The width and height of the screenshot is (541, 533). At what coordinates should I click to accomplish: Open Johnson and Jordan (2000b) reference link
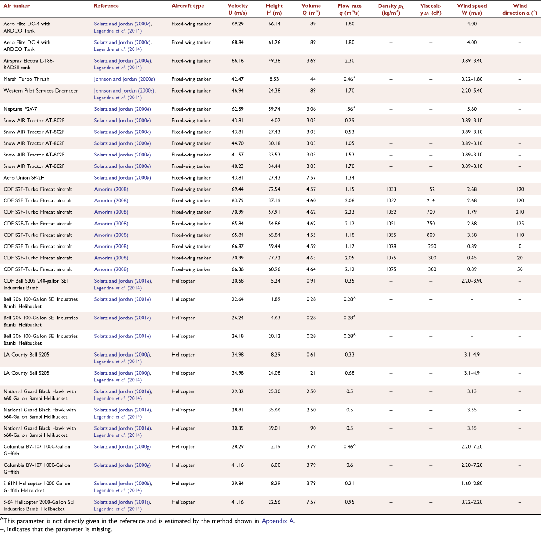click(x=124, y=79)
